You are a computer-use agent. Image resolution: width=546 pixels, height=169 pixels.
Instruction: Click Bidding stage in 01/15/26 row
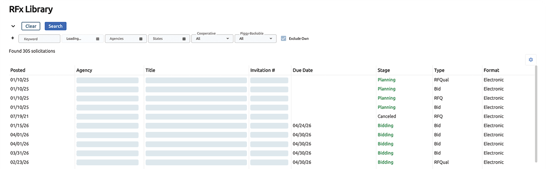pos(386,125)
